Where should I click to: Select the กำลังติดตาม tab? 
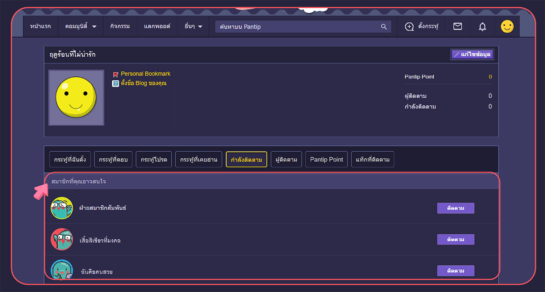[x=247, y=159]
